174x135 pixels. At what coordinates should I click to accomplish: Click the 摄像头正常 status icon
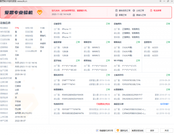click(134, 15)
